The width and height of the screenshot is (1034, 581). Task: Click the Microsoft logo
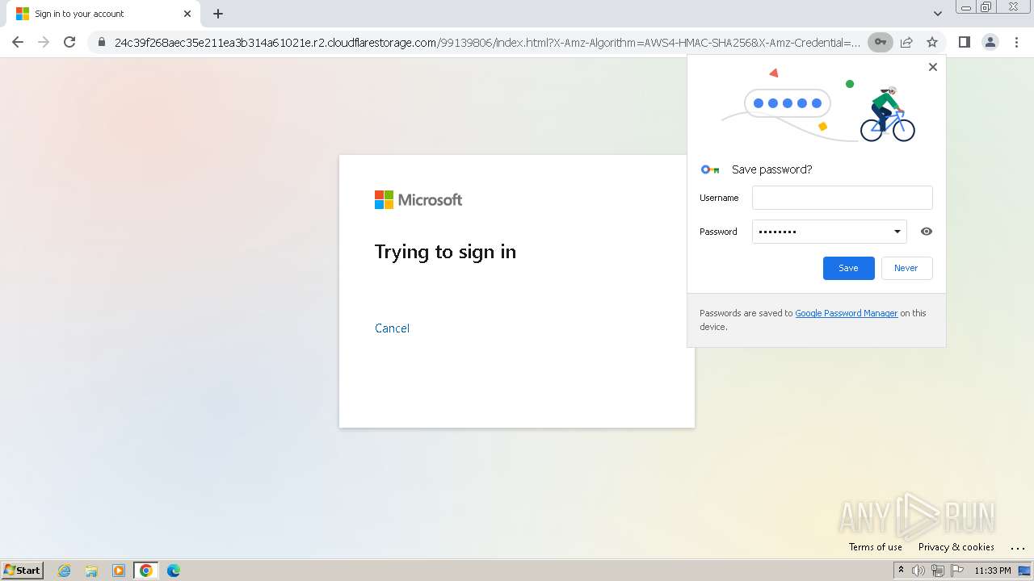[418, 199]
